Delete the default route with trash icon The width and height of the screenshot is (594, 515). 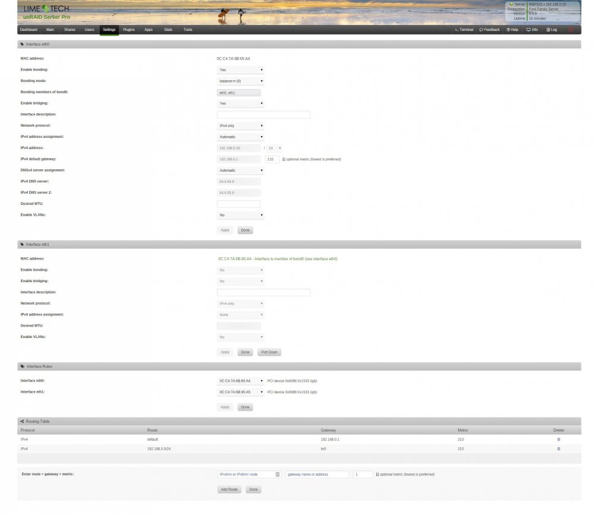[x=558, y=440]
